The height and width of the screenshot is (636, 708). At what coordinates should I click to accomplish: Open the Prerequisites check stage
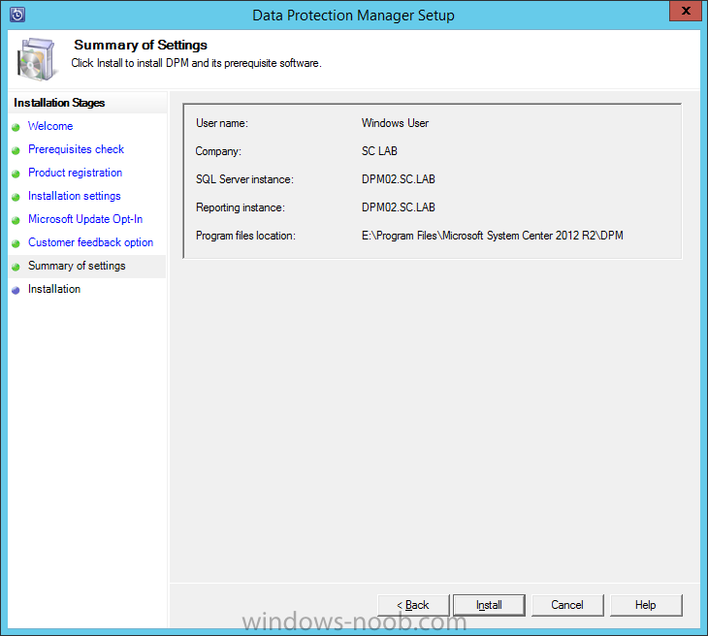click(x=76, y=149)
